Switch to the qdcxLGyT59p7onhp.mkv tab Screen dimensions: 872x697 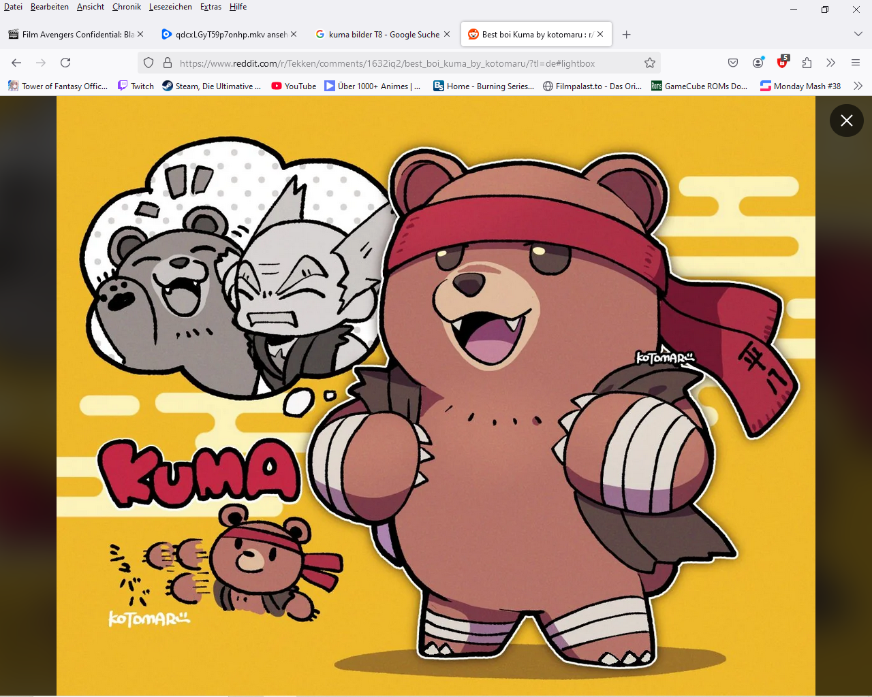(x=229, y=34)
